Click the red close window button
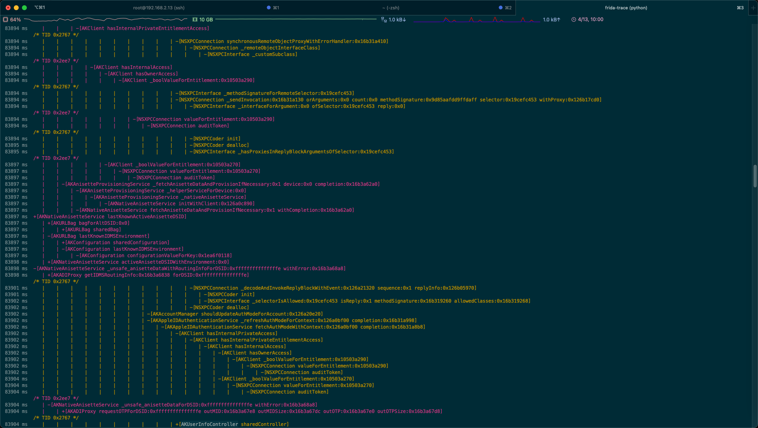Viewport: 758px width, 428px height. 8,8
